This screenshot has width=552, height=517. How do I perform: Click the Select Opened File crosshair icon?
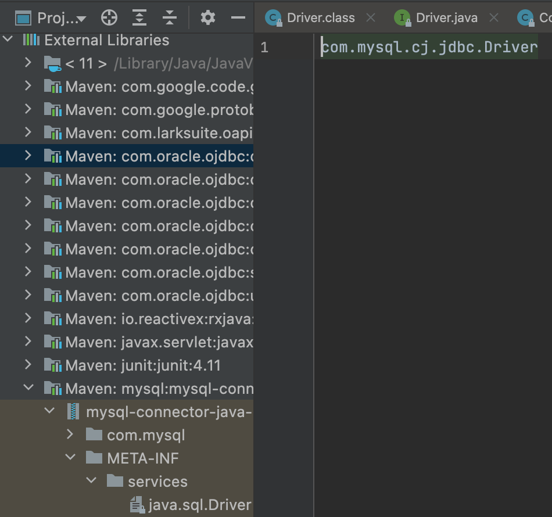click(x=109, y=17)
